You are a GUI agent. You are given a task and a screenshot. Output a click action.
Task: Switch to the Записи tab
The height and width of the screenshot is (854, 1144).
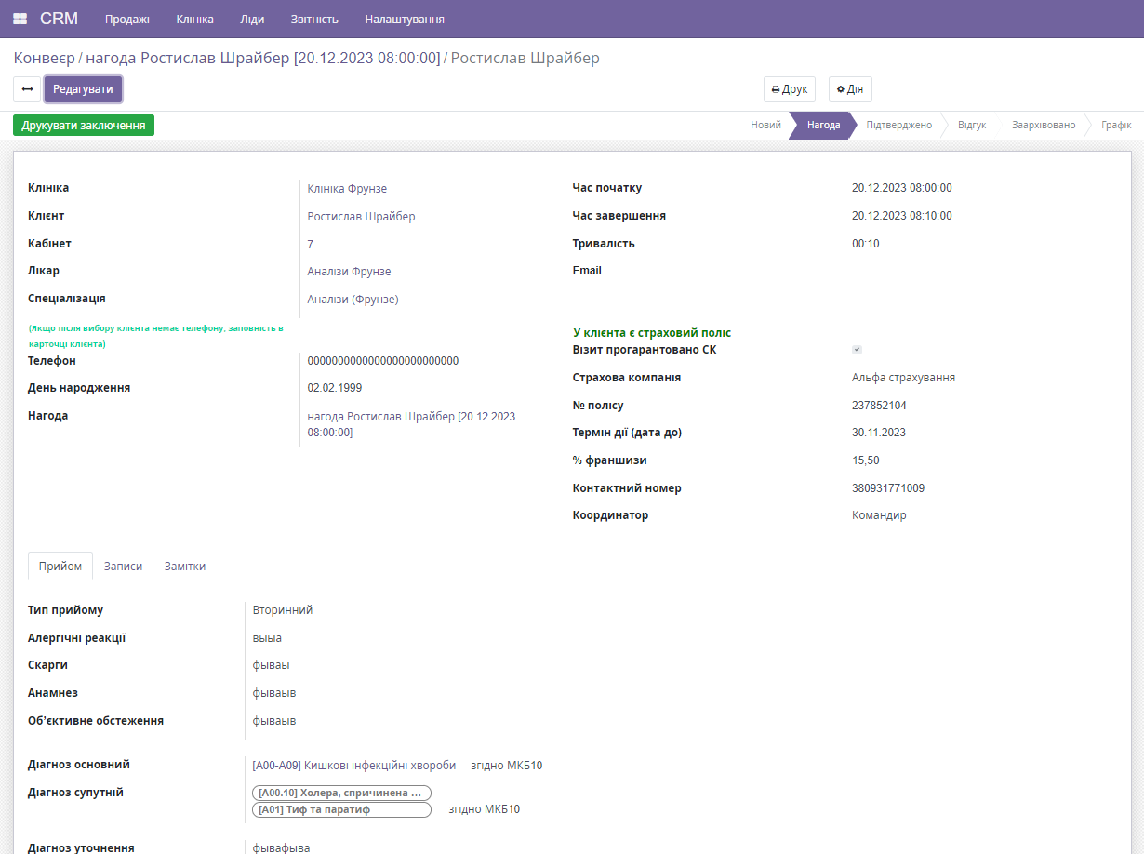click(123, 566)
